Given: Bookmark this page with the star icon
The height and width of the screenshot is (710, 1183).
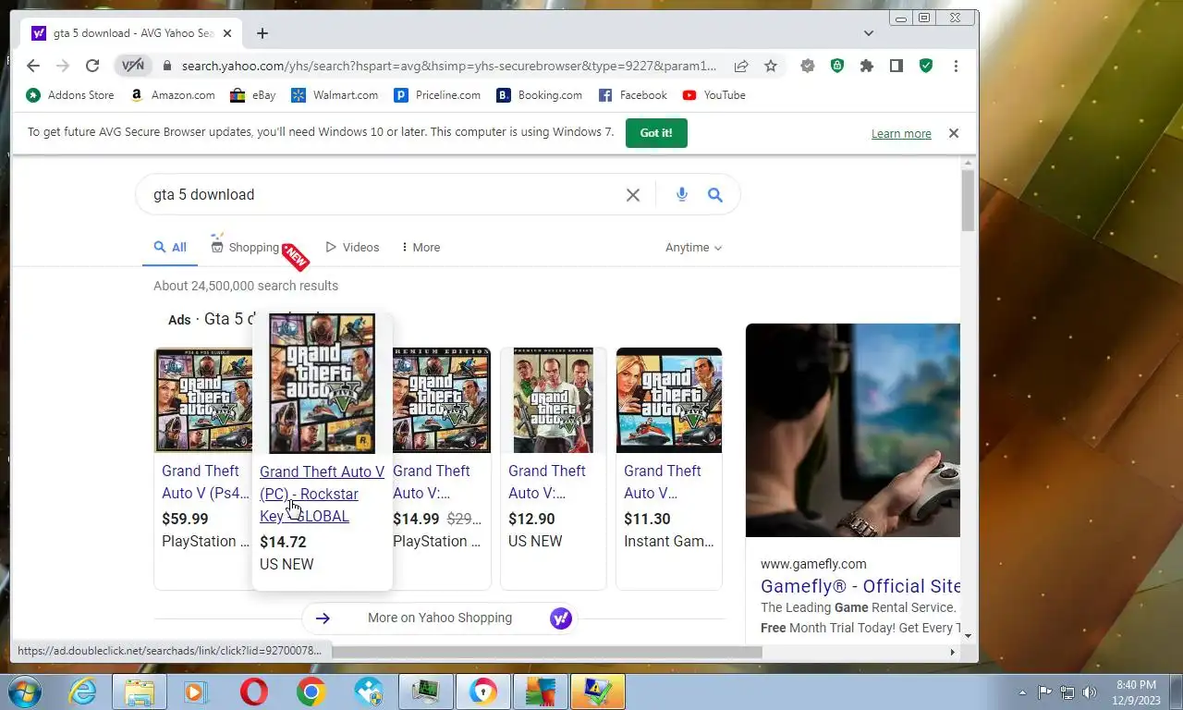Looking at the screenshot, I should [771, 66].
